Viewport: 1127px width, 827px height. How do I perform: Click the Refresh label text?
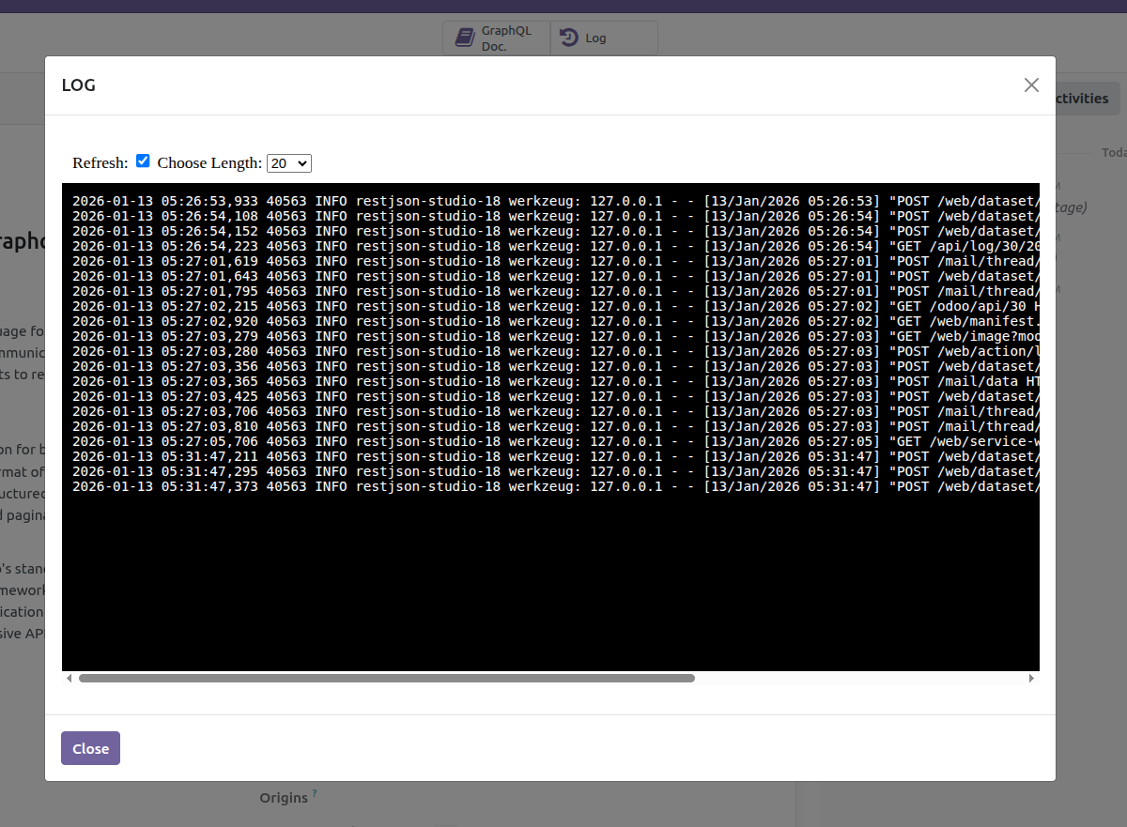100,163
